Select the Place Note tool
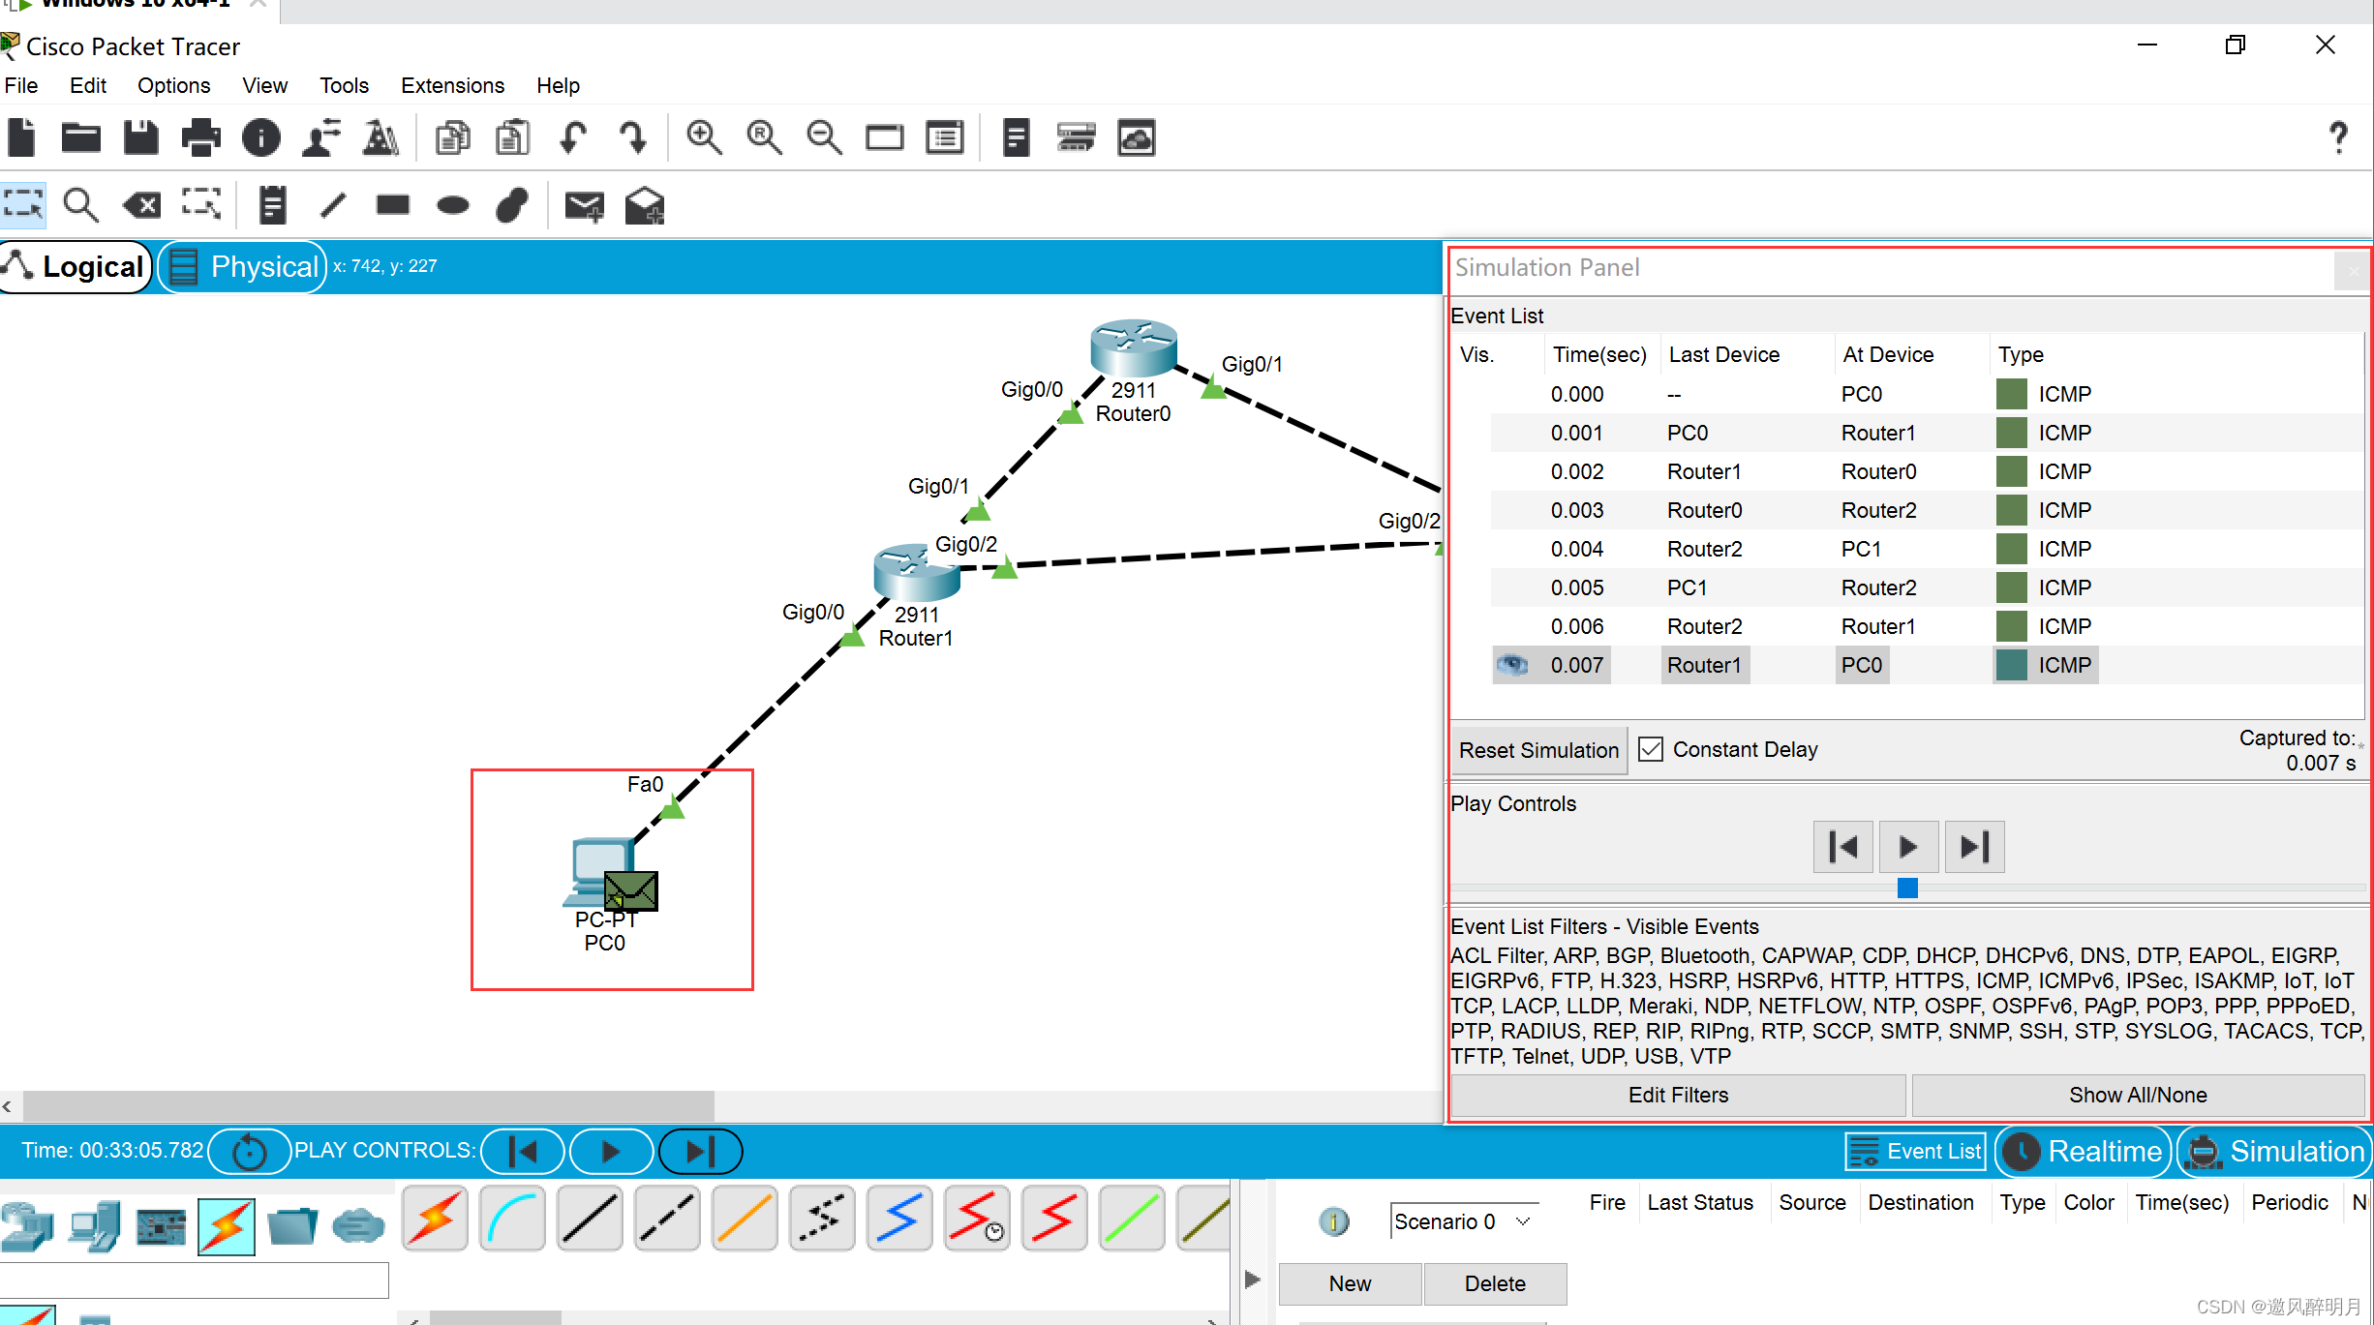2374x1325 pixels. pyautogui.click(x=273, y=205)
